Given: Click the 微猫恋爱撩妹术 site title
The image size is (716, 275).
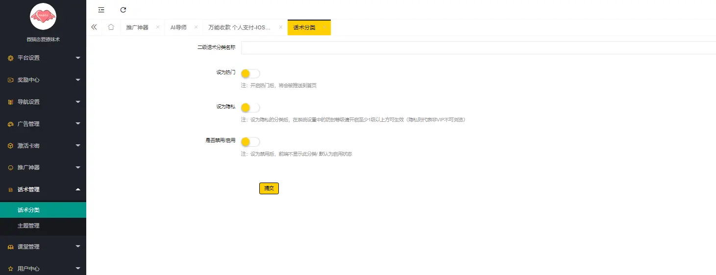Looking at the screenshot, I should [43, 40].
